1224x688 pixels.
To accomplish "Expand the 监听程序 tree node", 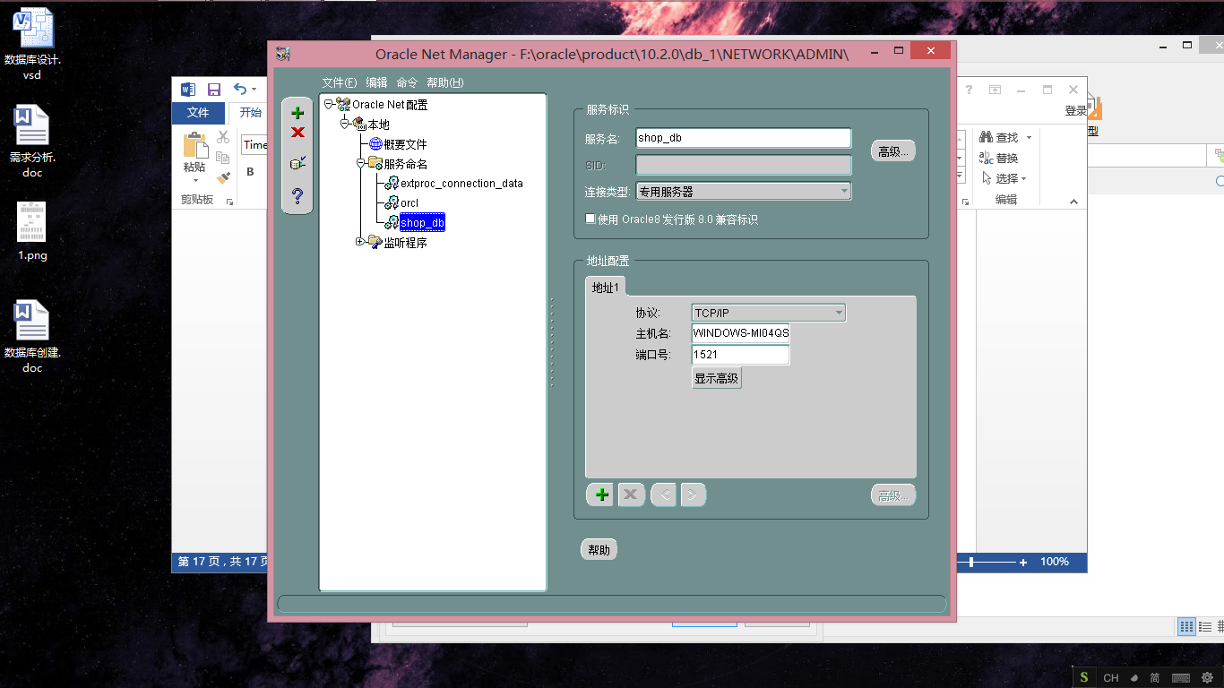I will (360, 242).
